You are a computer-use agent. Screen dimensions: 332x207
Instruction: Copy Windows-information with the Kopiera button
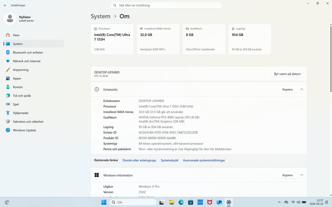(x=287, y=175)
